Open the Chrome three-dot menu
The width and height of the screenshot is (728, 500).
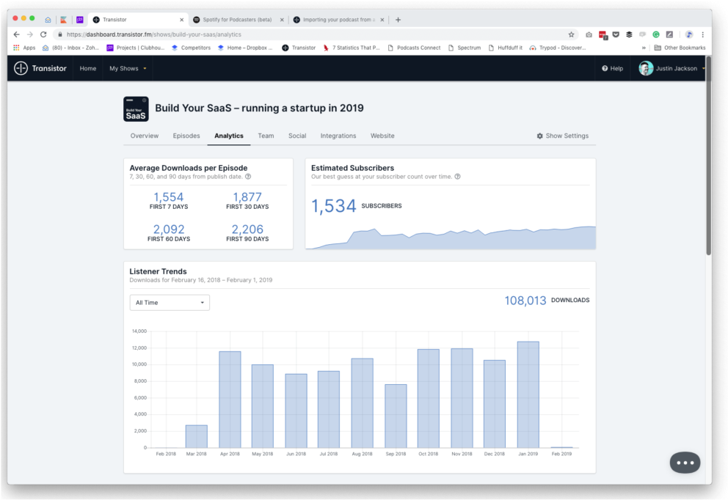(x=703, y=34)
